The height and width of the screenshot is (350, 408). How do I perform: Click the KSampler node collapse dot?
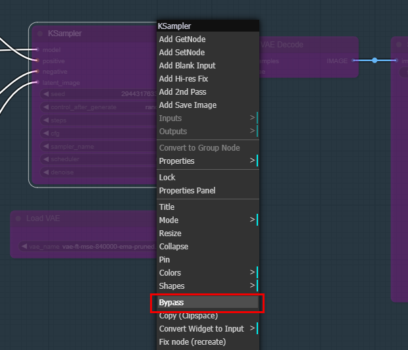[40, 34]
